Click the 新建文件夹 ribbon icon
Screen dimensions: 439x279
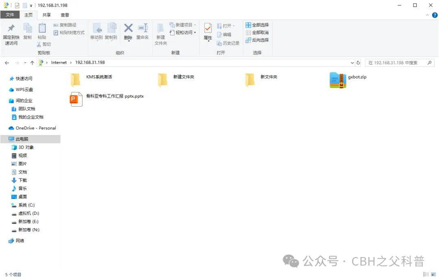coord(161,28)
